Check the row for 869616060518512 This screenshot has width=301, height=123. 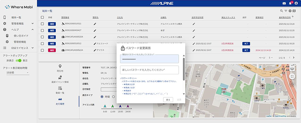(42, 44)
